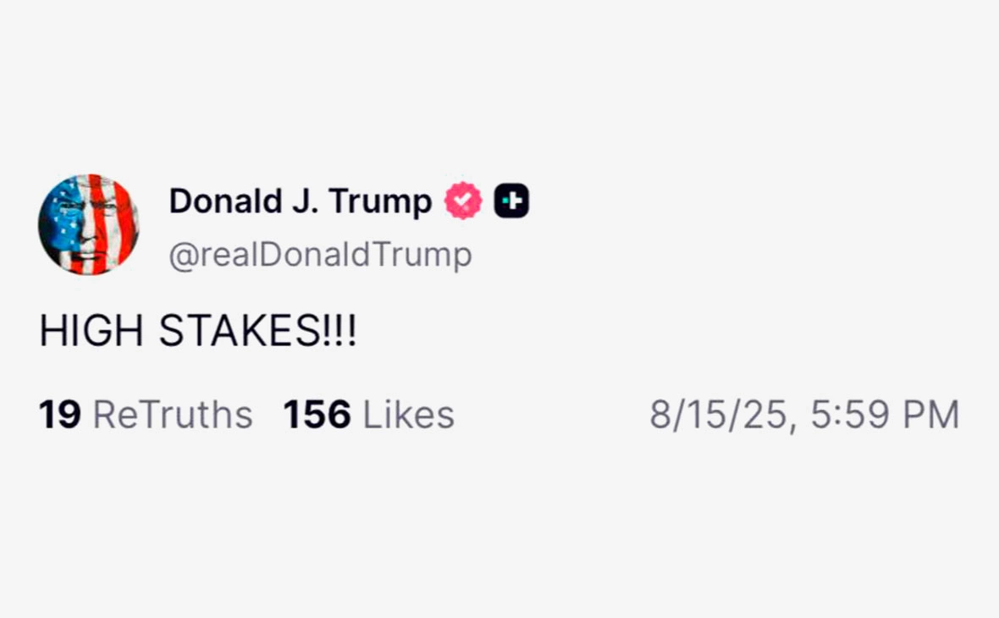
Task: Select the verification badge next to the name
Action: click(462, 200)
